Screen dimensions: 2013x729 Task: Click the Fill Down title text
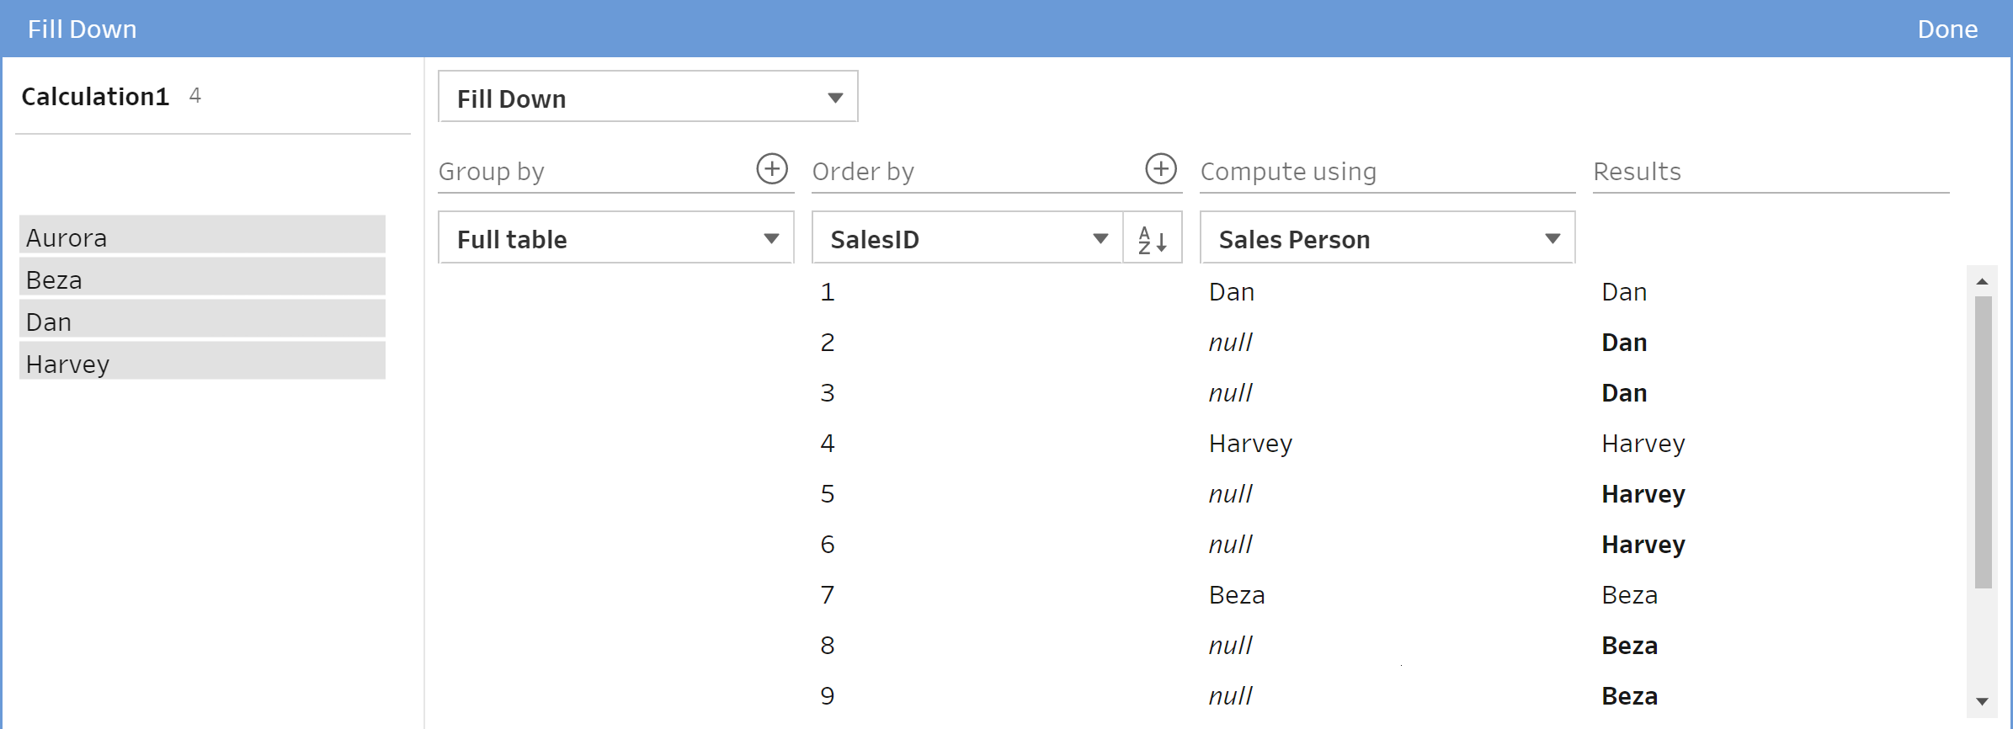[82, 29]
